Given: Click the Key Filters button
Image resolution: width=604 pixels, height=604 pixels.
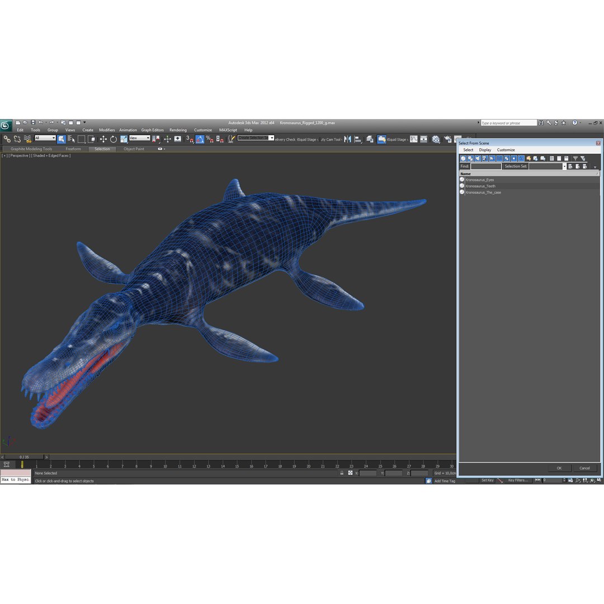Looking at the screenshot, I should (x=518, y=480).
